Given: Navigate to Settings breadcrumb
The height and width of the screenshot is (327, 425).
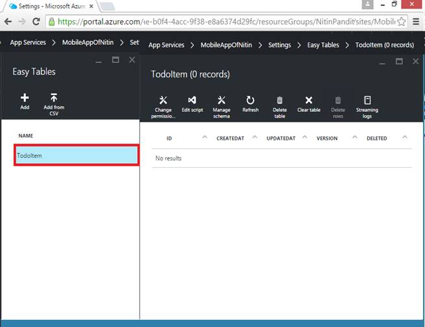Looking at the screenshot, I should coord(279,45).
